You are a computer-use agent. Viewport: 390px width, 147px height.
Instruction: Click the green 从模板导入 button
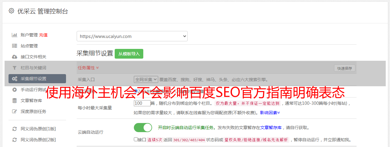pos(129,54)
